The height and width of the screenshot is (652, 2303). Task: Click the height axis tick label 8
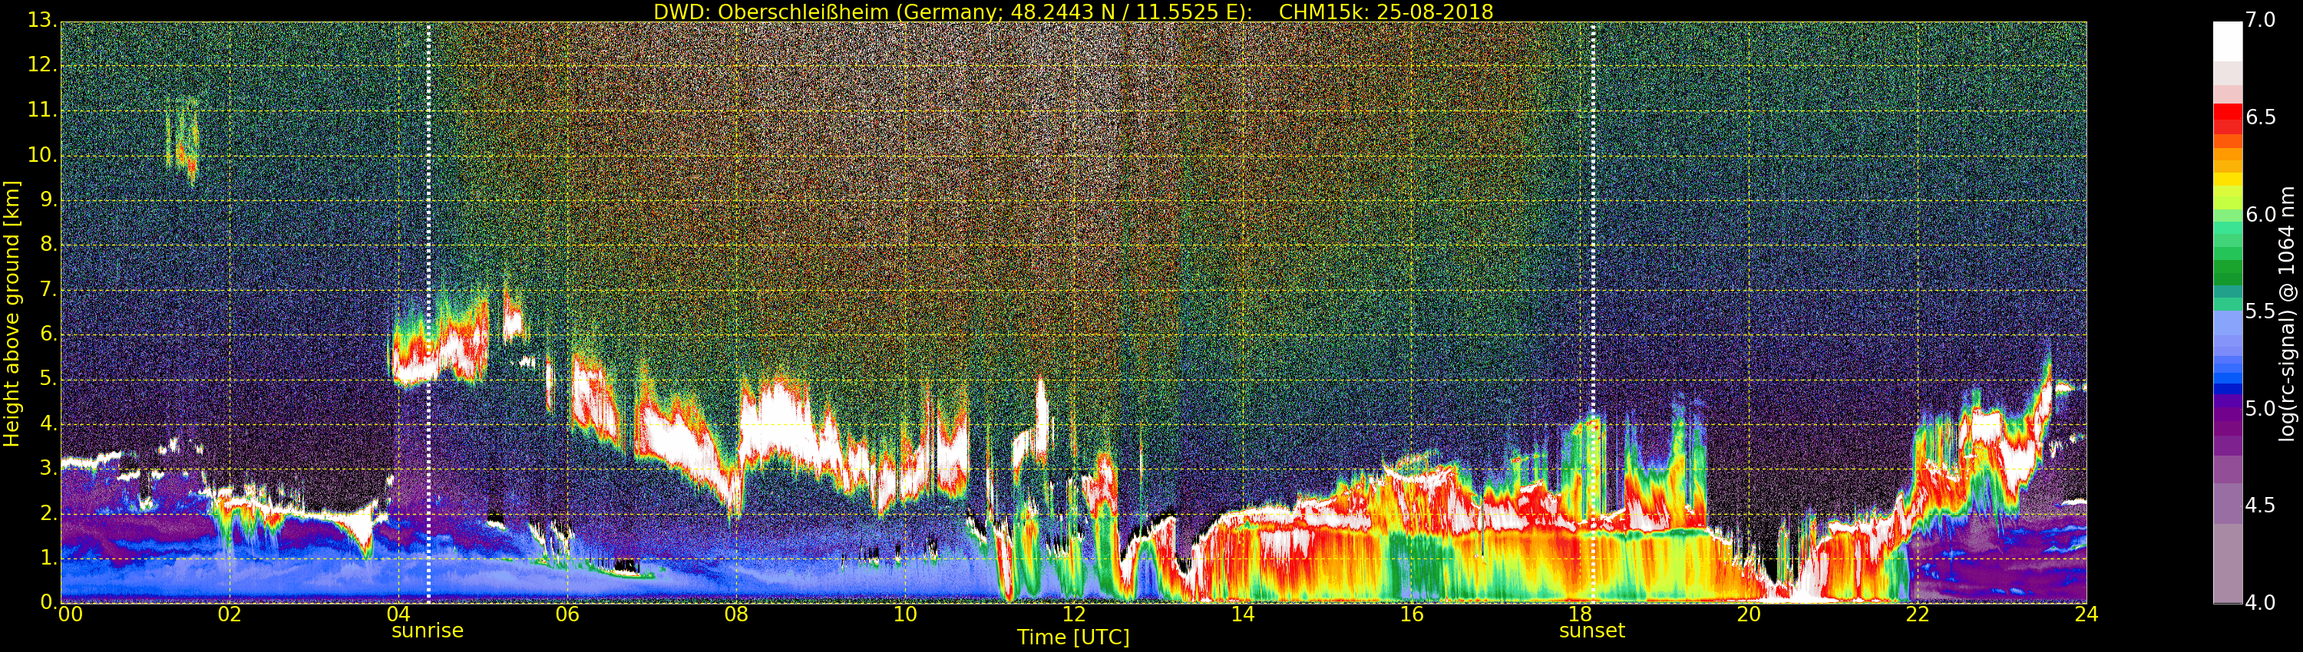point(48,245)
